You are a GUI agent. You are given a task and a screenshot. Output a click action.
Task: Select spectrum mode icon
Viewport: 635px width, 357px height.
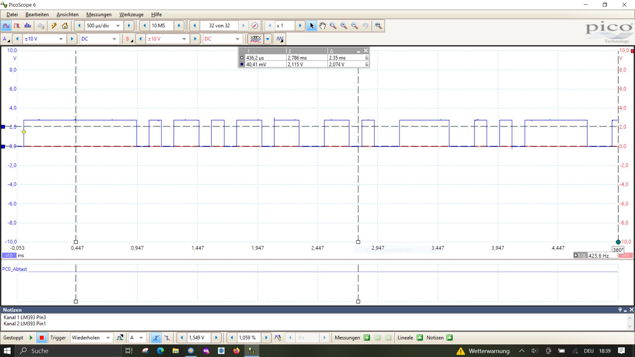(28, 25)
